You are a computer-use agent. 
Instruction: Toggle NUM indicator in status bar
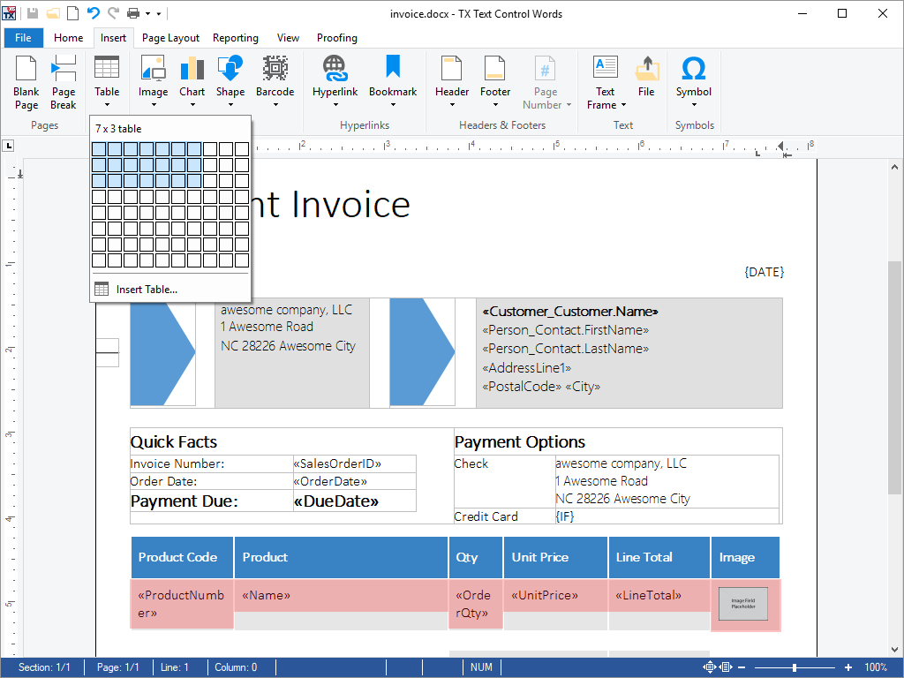[x=481, y=667]
